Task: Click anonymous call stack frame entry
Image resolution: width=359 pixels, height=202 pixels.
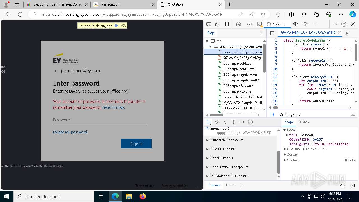Action: (x=241, y=131)
